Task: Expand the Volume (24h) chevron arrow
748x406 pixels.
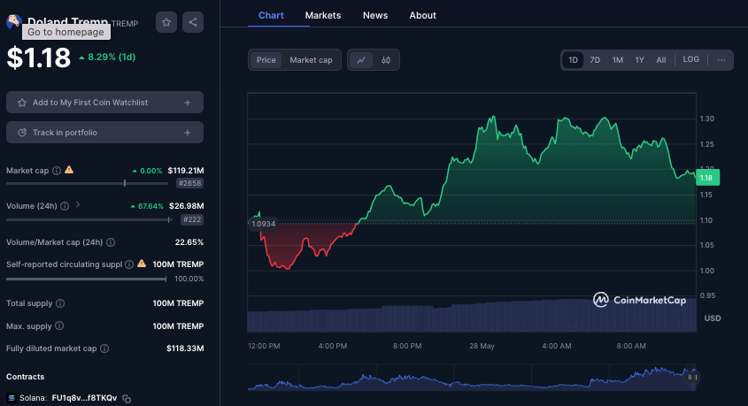Action: click(78, 205)
